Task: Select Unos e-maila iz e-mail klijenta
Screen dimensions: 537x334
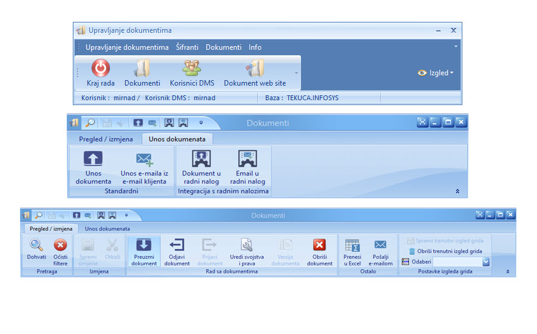Action: click(x=144, y=160)
